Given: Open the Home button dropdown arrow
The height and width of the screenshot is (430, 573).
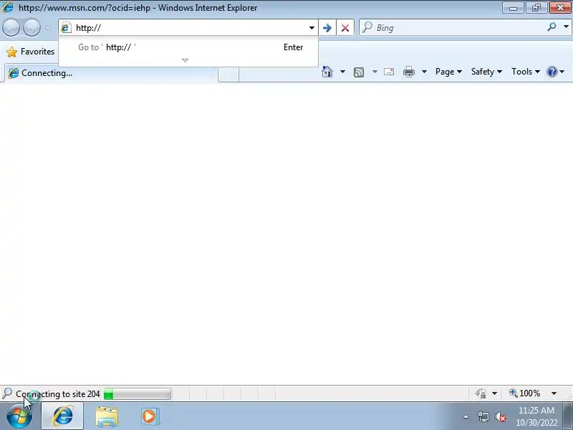Looking at the screenshot, I should pos(342,72).
